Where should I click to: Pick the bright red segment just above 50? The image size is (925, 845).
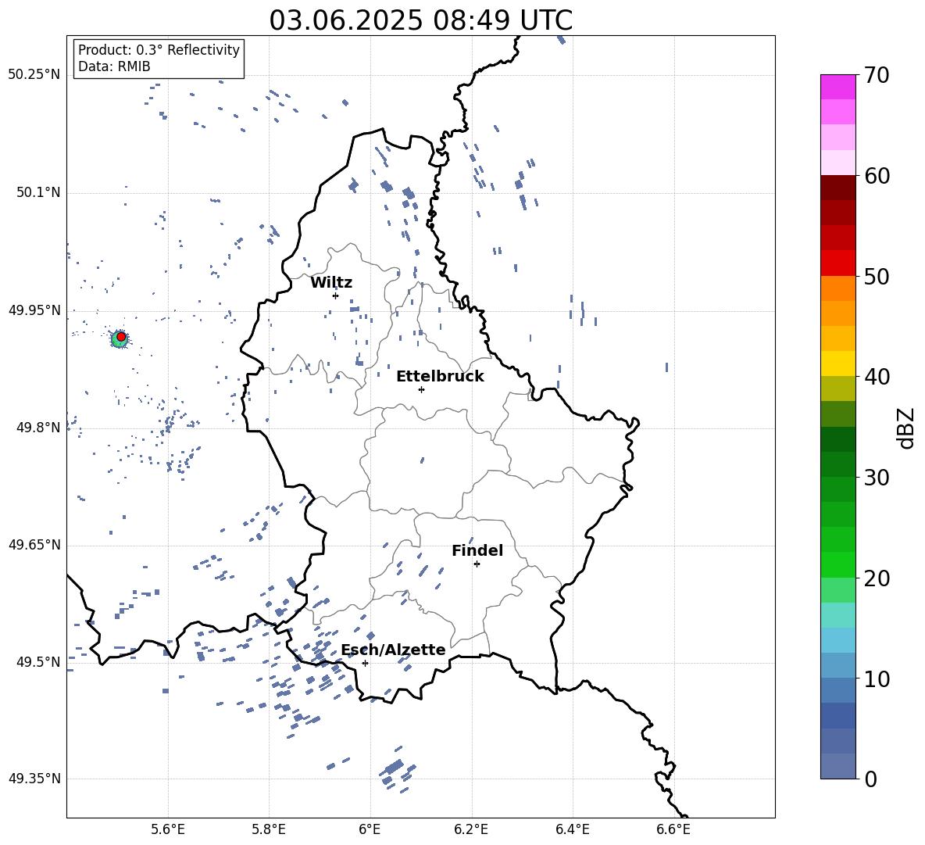click(x=838, y=263)
